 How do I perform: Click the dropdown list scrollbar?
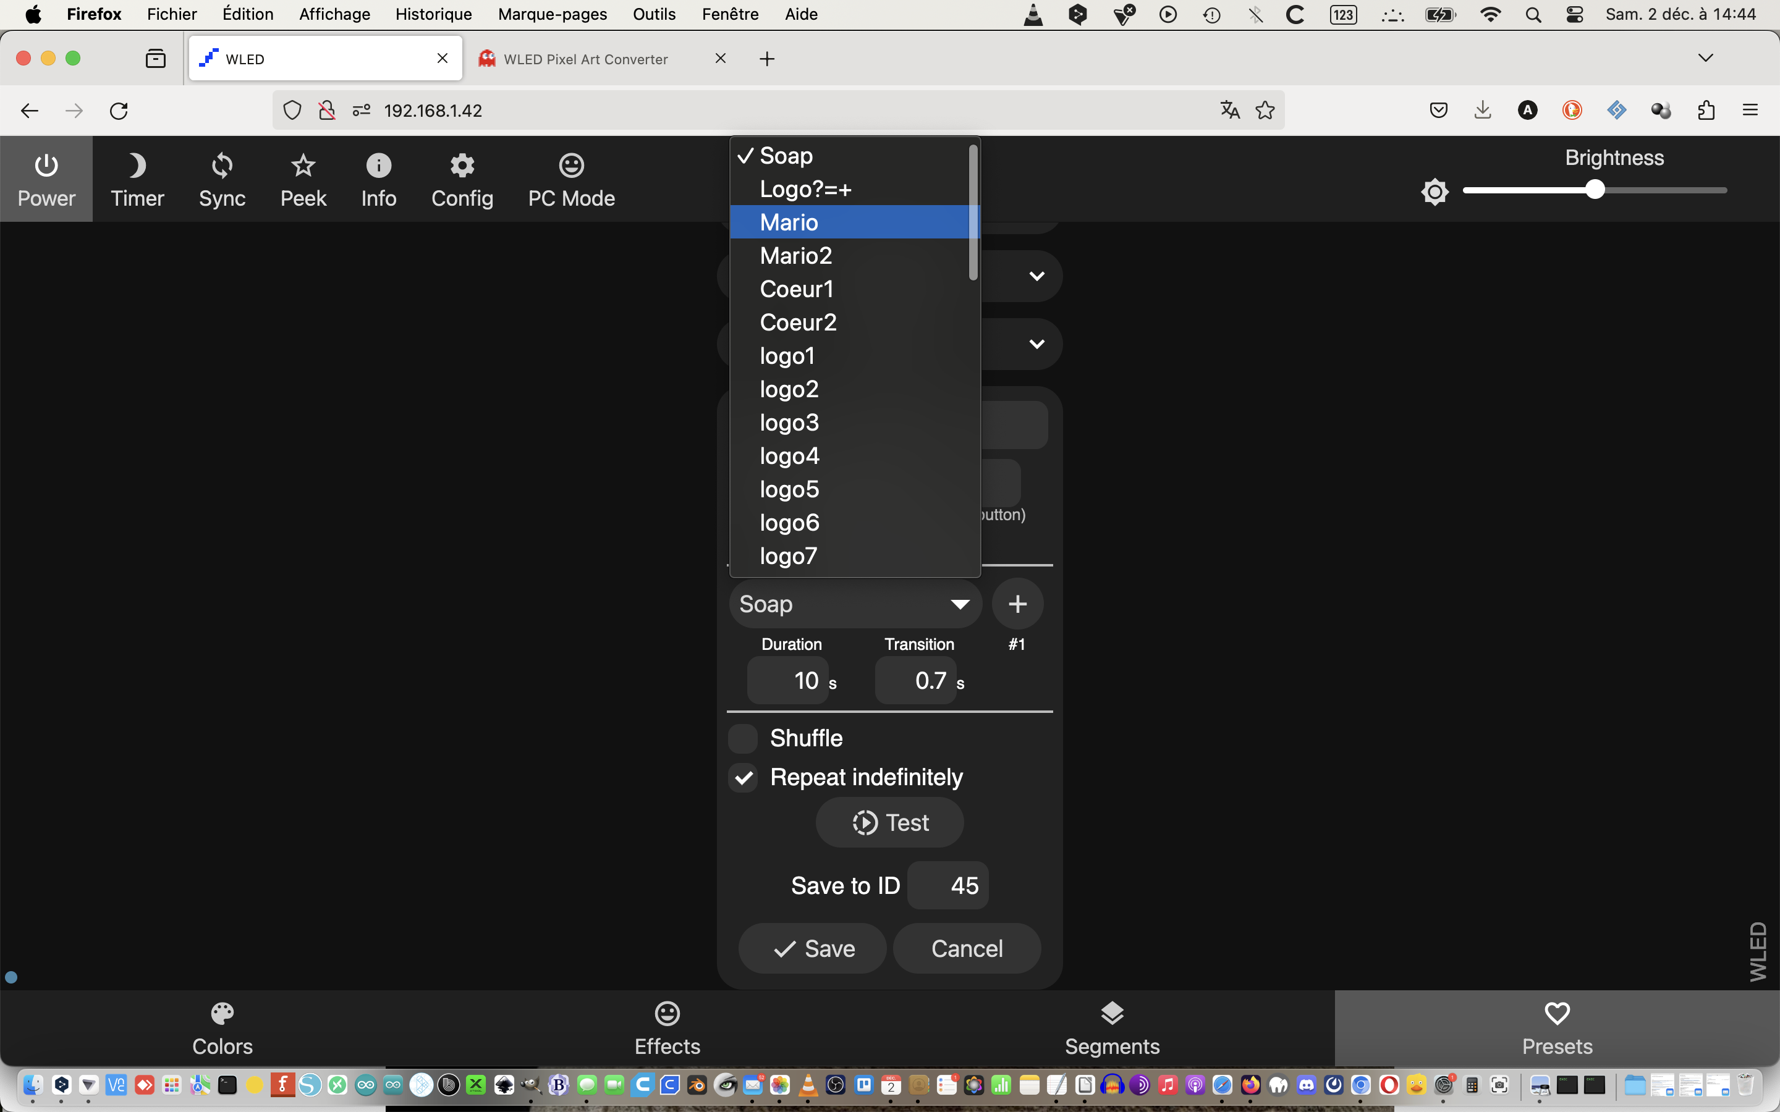tap(973, 212)
